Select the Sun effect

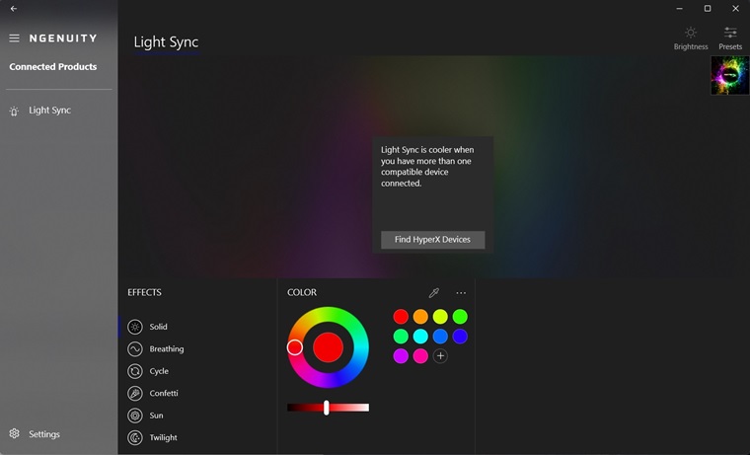pyautogui.click(x=156, y=416)
